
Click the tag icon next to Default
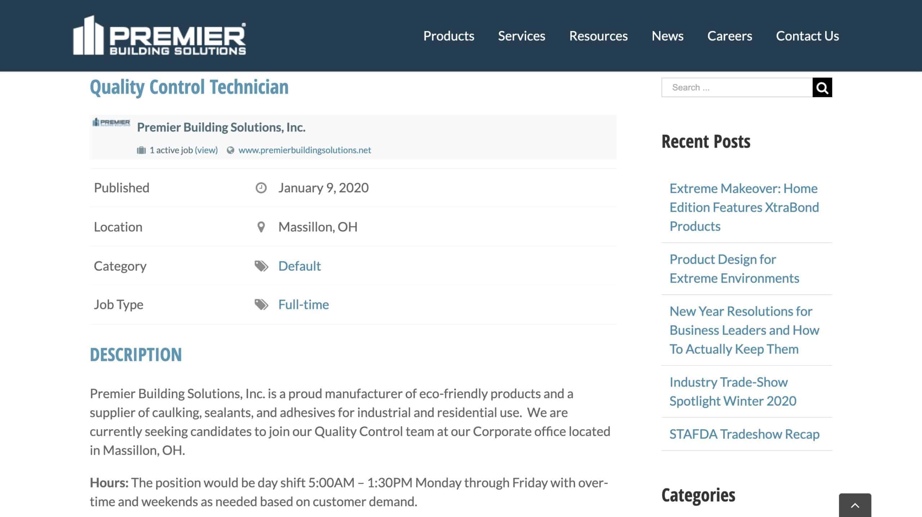261,266
